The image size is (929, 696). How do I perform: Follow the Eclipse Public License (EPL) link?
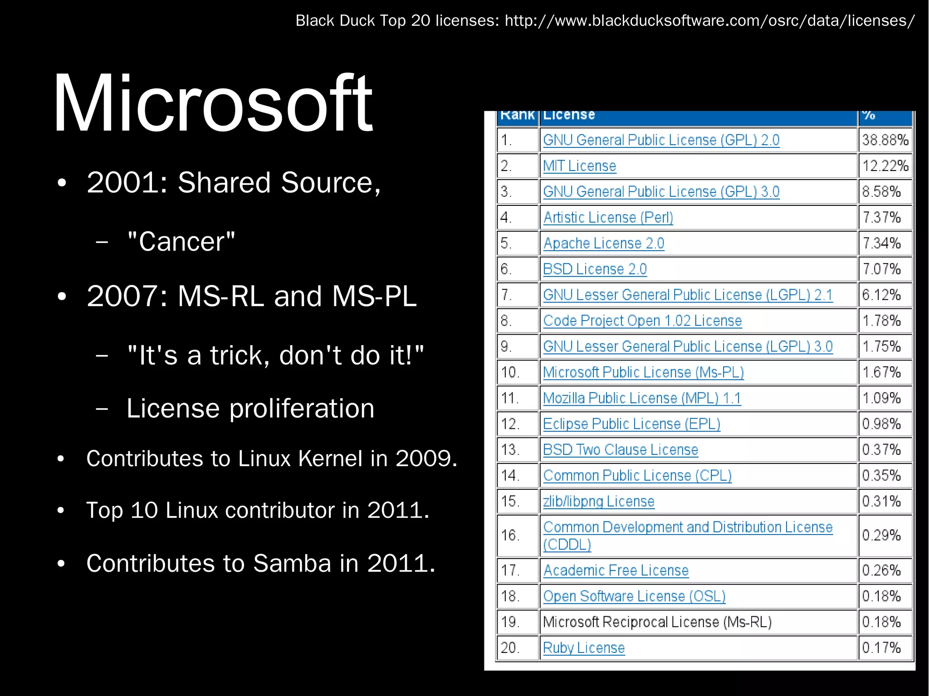(631, 424)
